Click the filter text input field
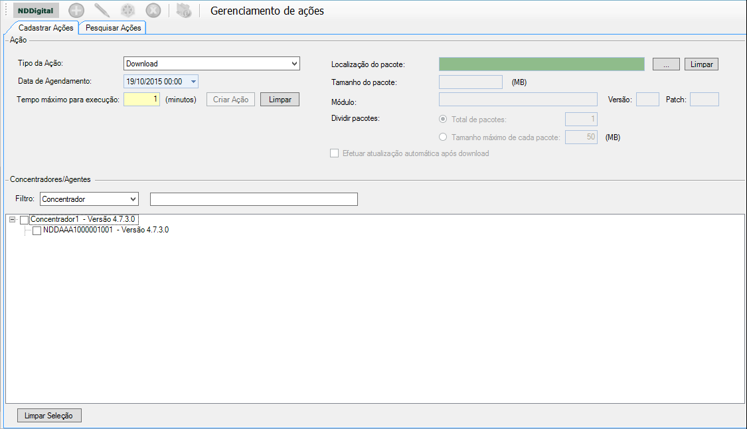The height and width of the screenshot is (429, 747). [254, 199]
